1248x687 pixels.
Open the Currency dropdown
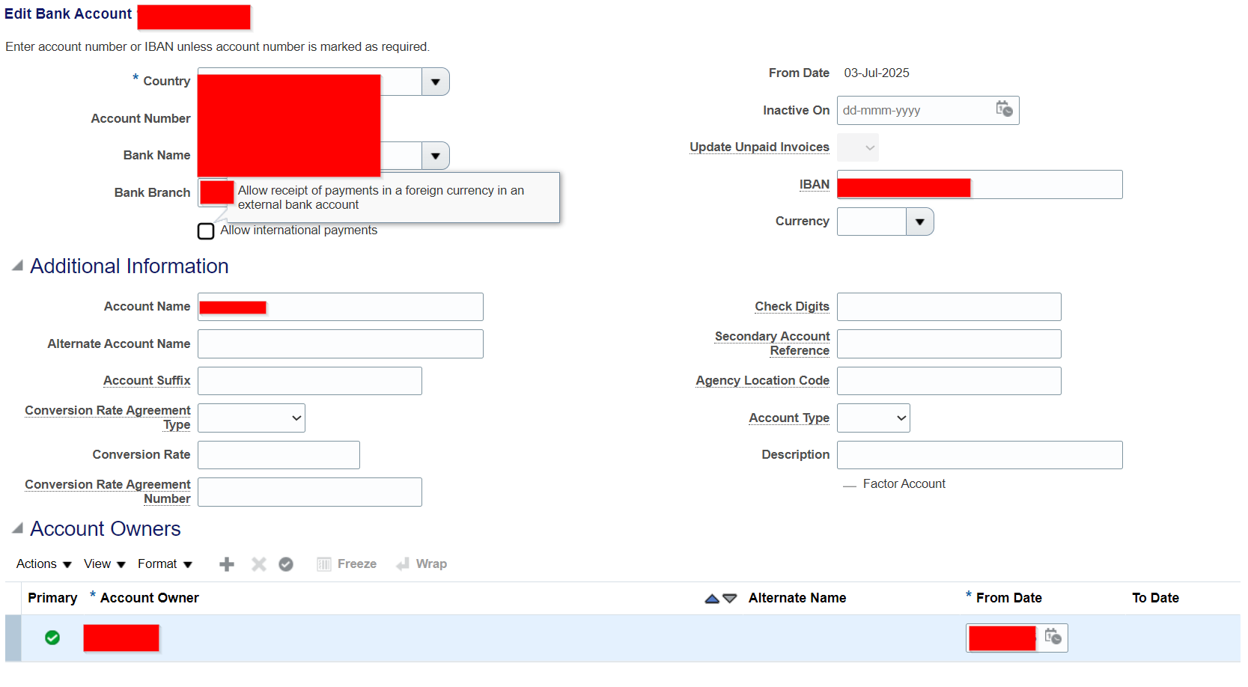pyautogui.click(x=920, y=222)
